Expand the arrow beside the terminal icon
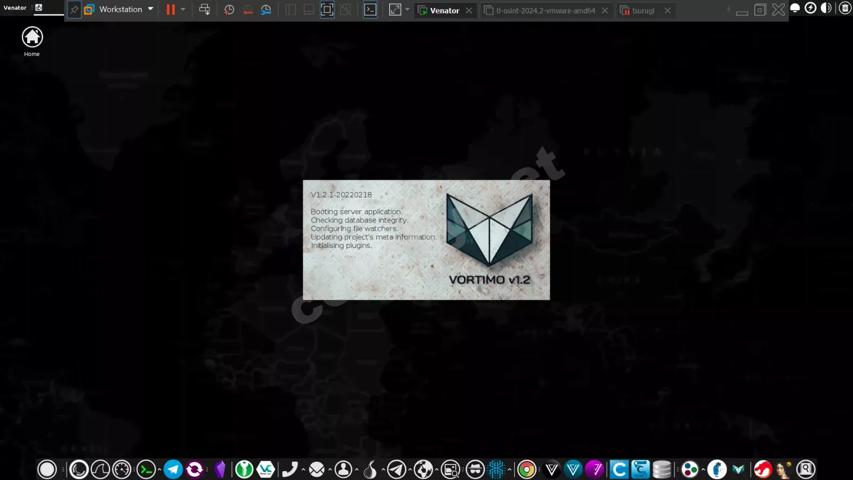Image resolution: width=853 pixels, height=480 pixels. pyautogui.click(x=159, y=469)
